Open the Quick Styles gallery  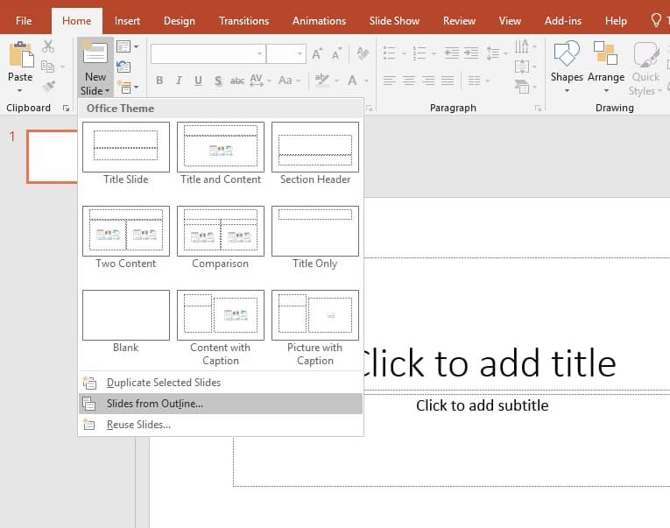645,67
